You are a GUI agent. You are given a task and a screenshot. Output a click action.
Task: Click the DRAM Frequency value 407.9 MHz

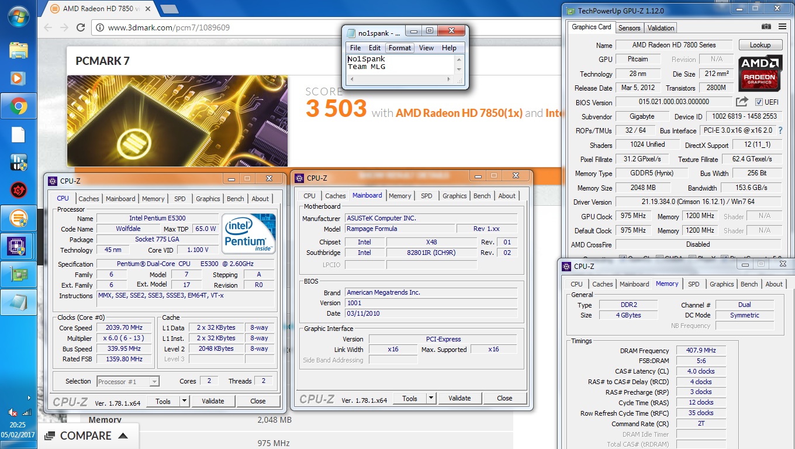[x=700, y=351]
